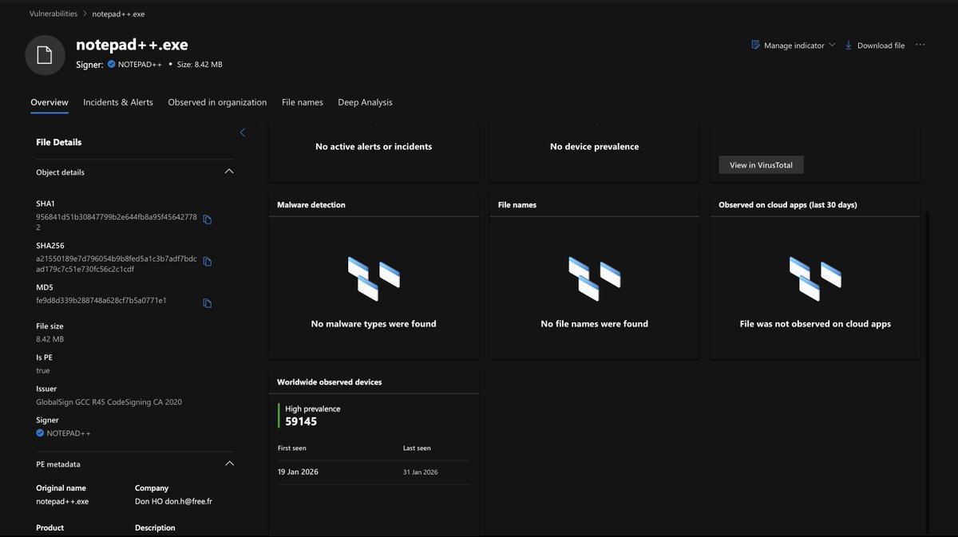
Task: Click the 59145 prevalence count
Action: point(301,421)
